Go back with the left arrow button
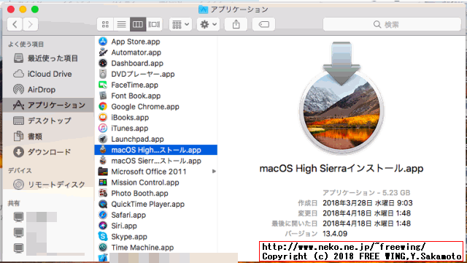 pyautogui.click(x=15, y=24)
